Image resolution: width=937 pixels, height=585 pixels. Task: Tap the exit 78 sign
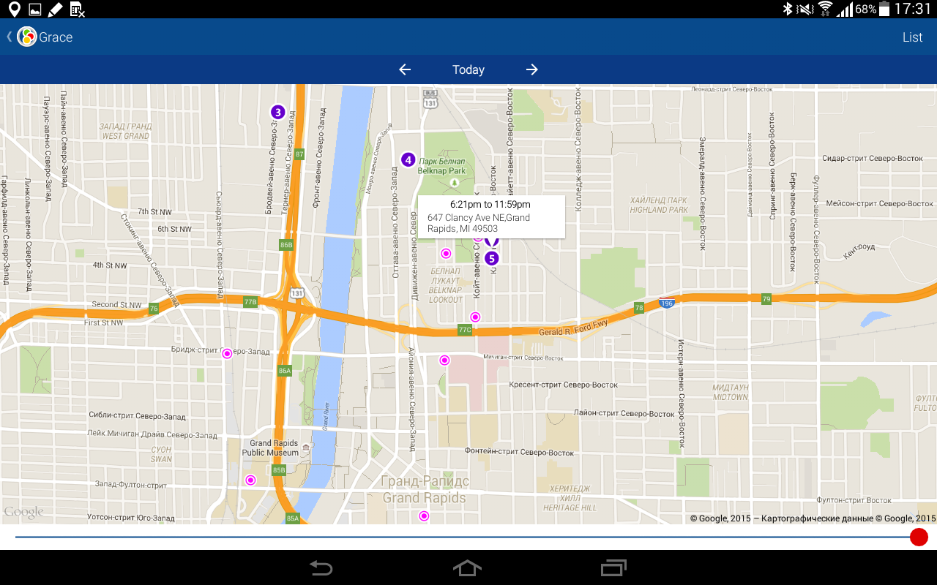click(x=638, y=308)
